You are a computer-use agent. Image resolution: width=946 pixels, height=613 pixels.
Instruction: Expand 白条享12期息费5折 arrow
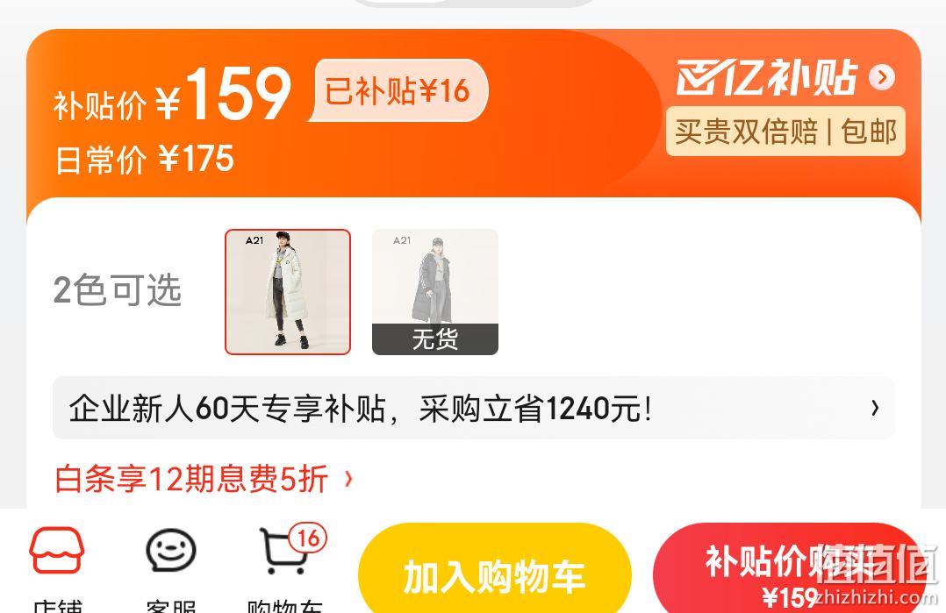[348, 479]
